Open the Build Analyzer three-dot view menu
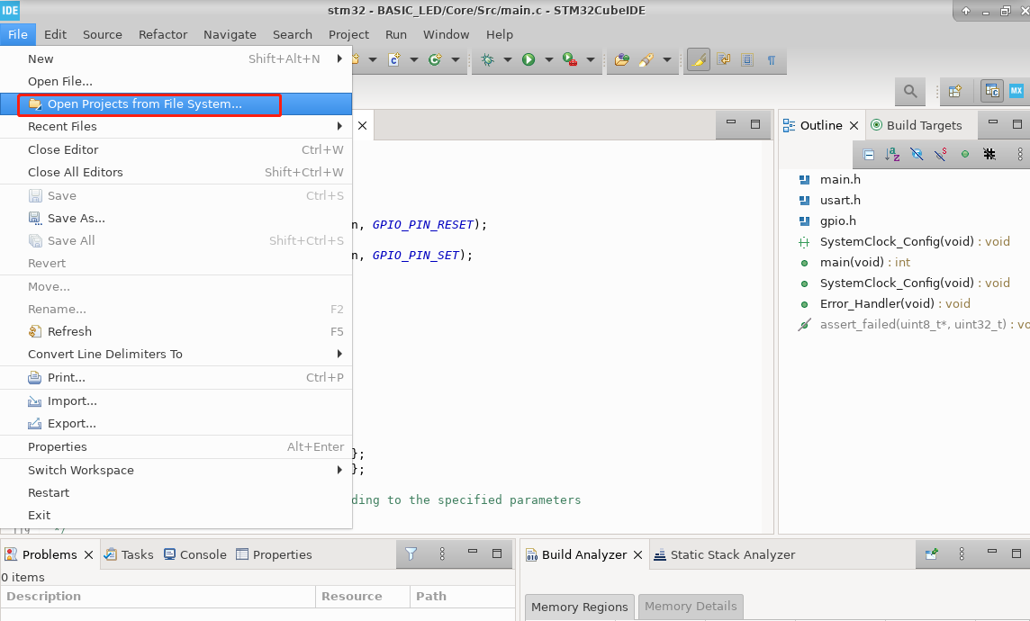The width and height of the screenshot is (1030, 621). click(x=961, y=554)
